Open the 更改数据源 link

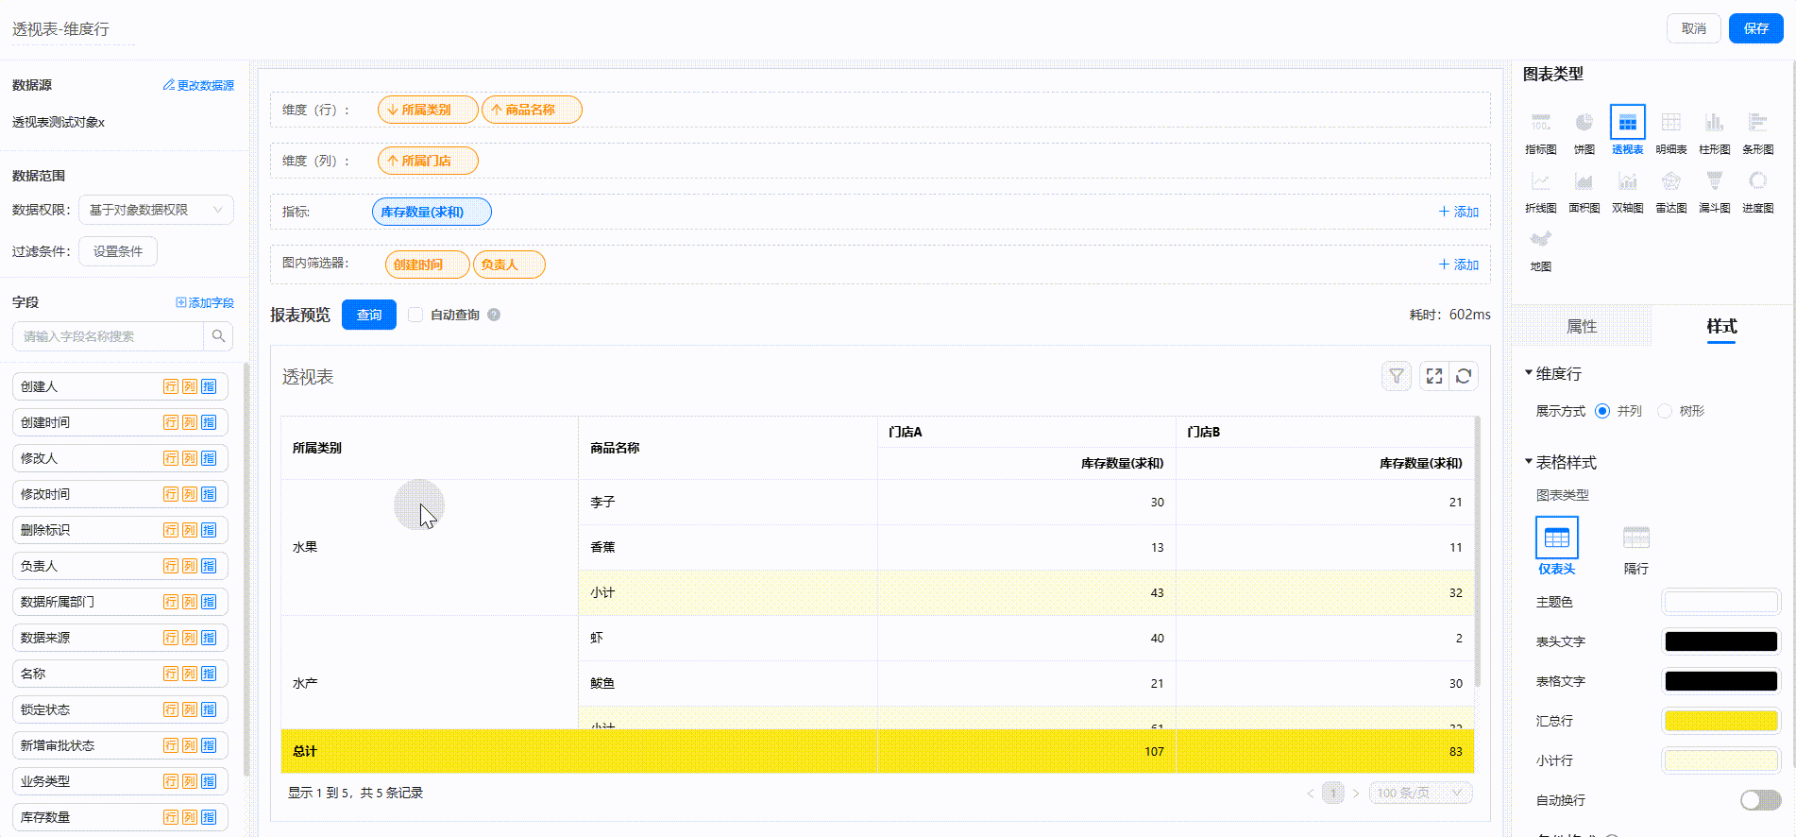coord(198,85)
